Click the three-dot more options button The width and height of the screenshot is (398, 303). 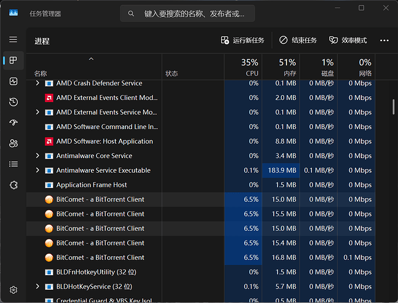[384, 41]
